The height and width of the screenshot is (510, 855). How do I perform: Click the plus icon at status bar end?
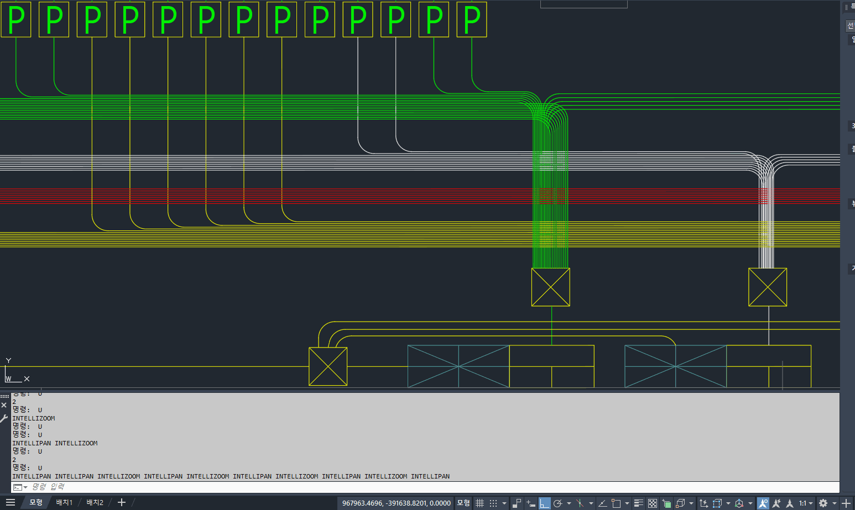[x=846, y=503]
